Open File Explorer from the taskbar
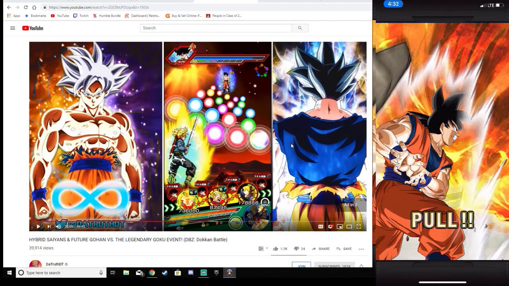The image size is (509, 286). pos(126,272)
